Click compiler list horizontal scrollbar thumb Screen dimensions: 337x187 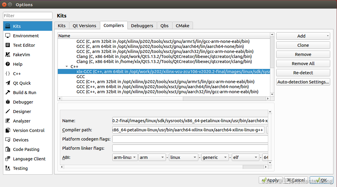[122, 99]
